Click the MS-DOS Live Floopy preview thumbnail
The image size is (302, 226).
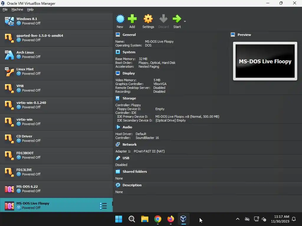265,61
